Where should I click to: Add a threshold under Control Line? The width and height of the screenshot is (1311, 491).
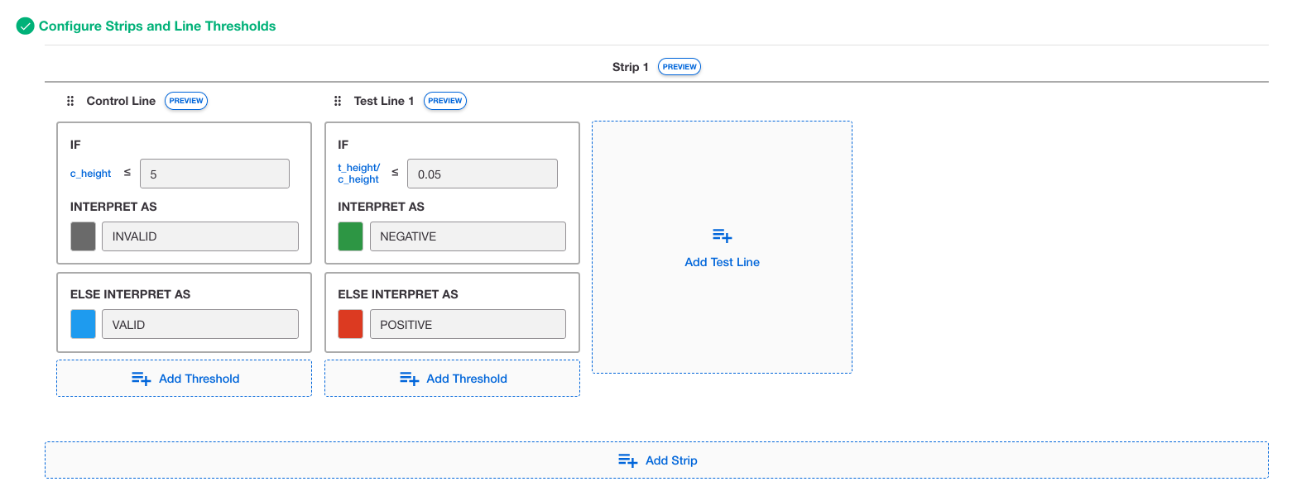[185, 379]
